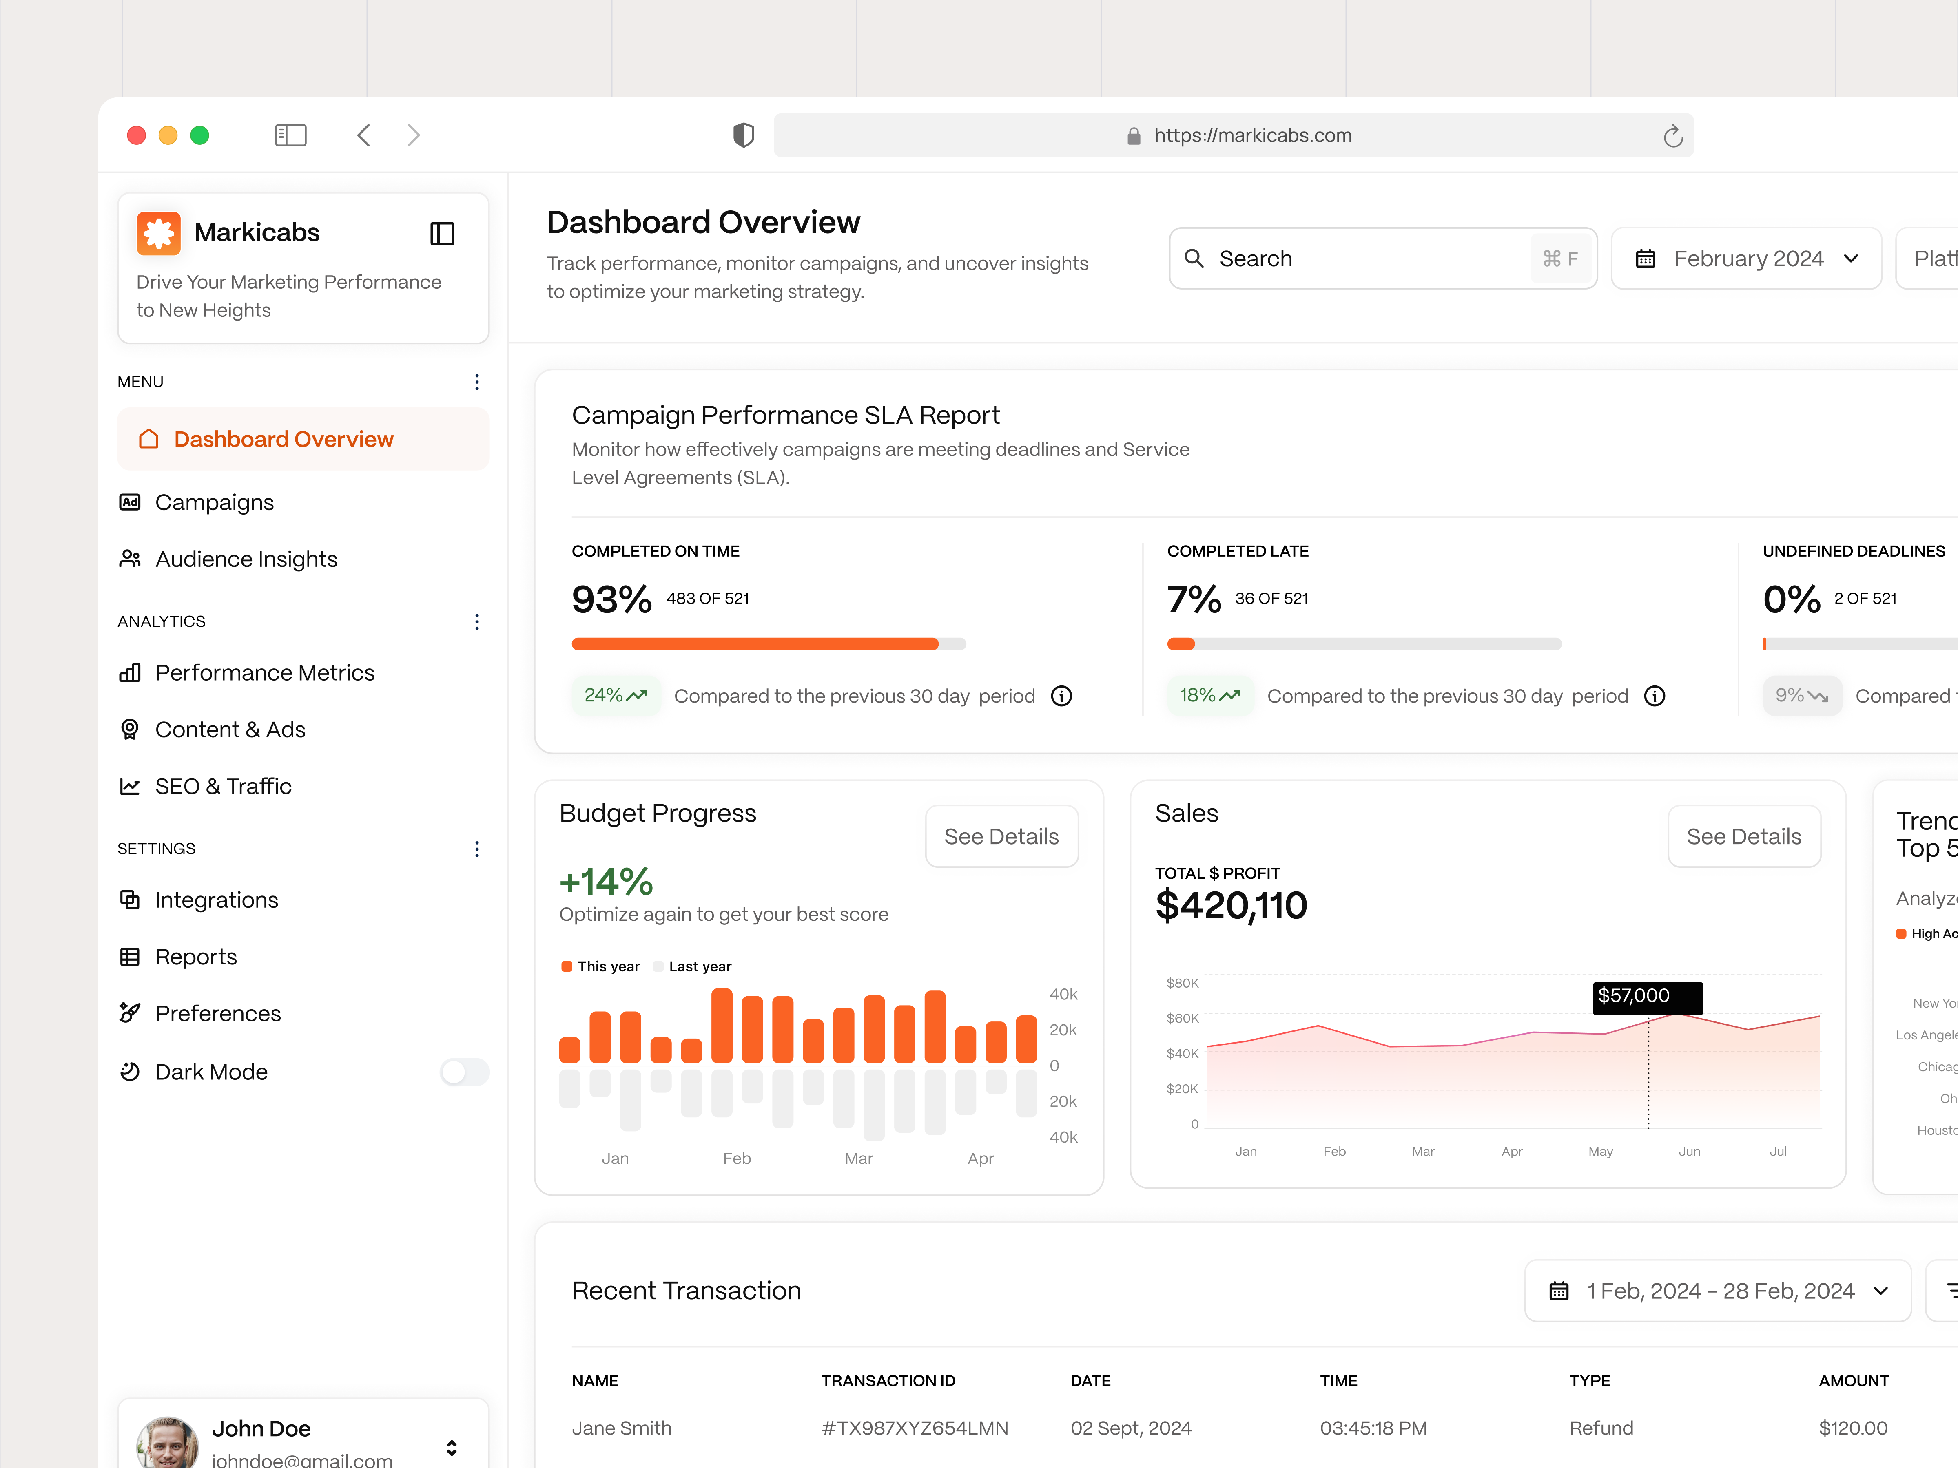
Task: Click the $420,110 total profit value
Action: pos(1230,905)
